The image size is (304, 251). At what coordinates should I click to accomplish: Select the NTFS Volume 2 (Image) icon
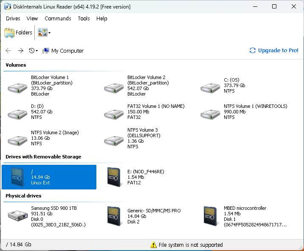point(17,141)
